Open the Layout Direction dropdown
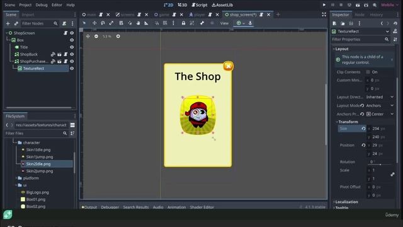Viewport: 403px width, 227px height. coord(380,97)
